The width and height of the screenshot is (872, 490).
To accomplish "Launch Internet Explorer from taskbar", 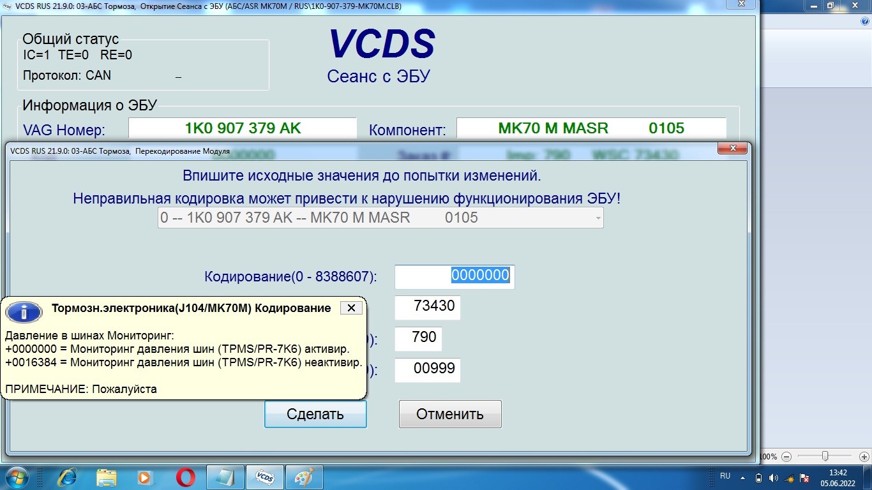I will [67, 477].
